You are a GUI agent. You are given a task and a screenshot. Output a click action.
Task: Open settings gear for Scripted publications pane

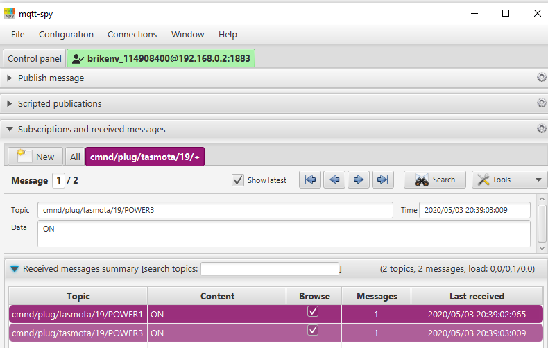point(541,103)
